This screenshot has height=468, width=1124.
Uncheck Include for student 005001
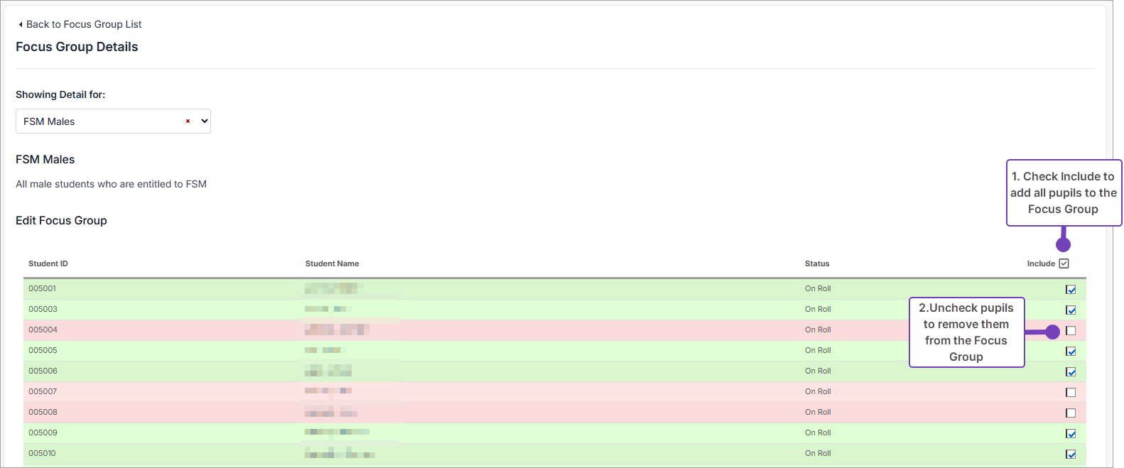[1071, 289]
